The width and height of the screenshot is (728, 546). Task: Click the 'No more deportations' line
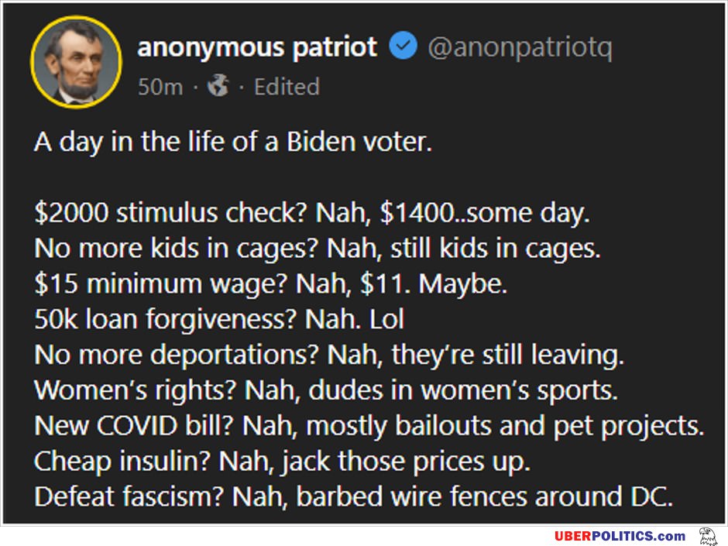pos(329,354)
